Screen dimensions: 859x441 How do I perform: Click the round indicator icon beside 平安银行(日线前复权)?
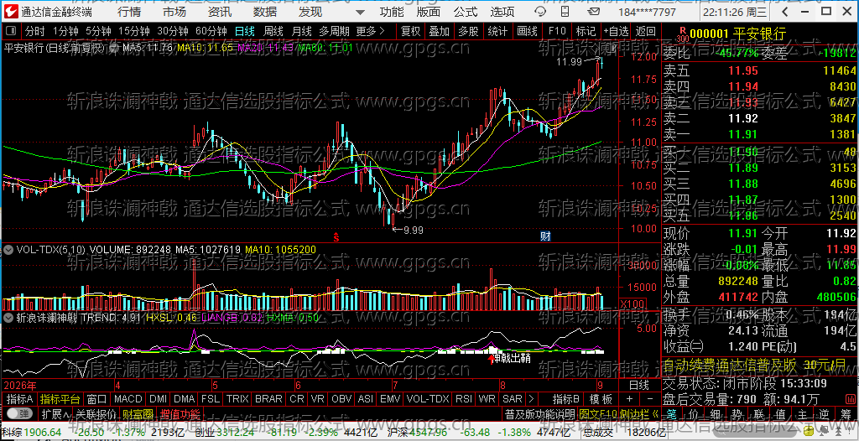pos(114,48)
